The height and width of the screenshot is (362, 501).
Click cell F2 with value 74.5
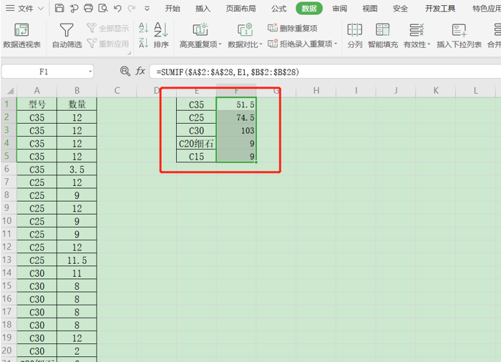coord(236,117)
